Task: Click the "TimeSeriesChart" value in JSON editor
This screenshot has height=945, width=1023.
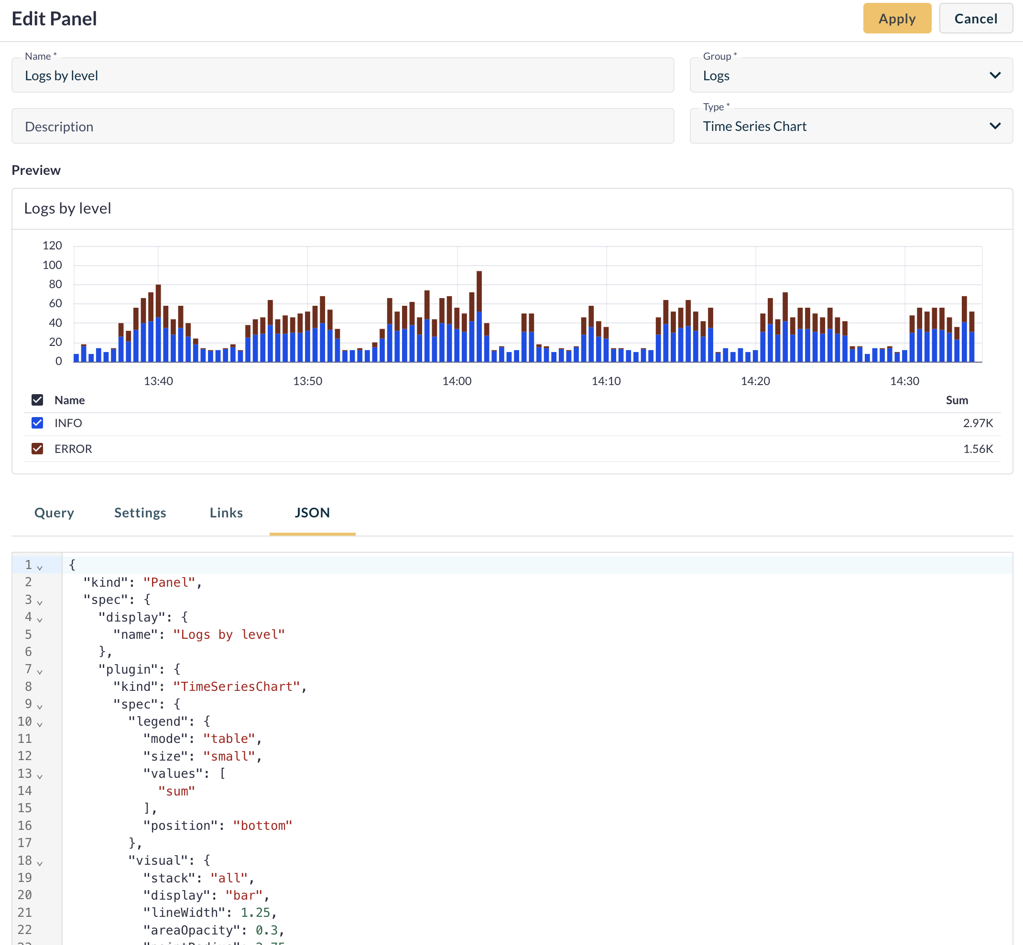Action: click(x=237, y=686)
